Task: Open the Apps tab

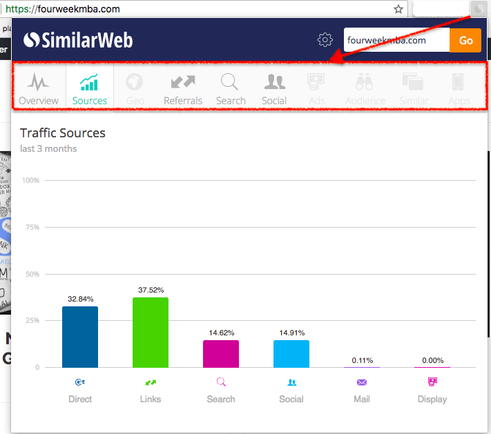Action: (x=459, y=89)
